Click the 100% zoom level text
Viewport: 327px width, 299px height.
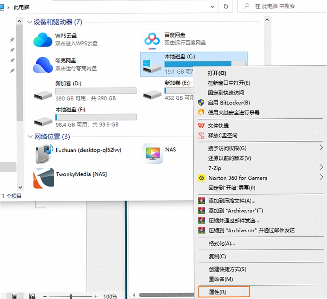click(110, 296)
